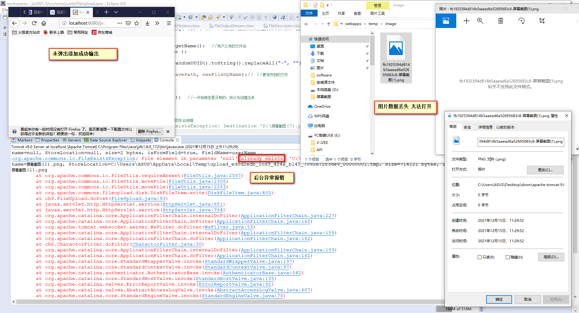Open Firefox downloads panel

147,23
